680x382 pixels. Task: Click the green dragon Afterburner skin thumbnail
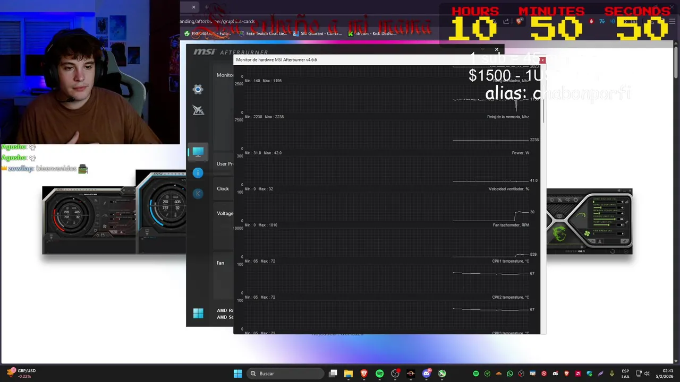pyautogui.click(x=590, y=221)
